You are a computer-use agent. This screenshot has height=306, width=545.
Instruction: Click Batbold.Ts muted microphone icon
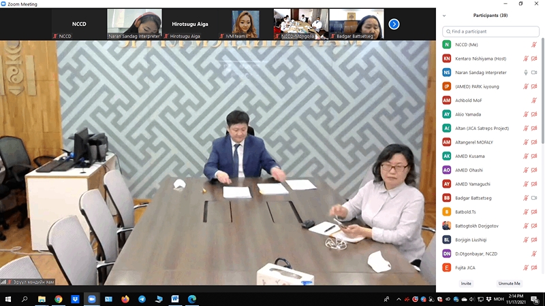[526, 212]
